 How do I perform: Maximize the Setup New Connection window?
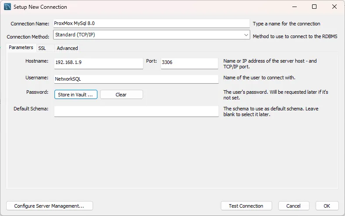pos(314,7)
